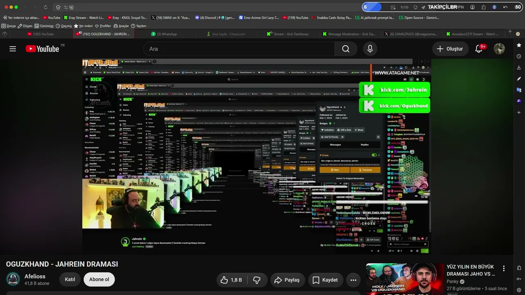
Task: Click the Abone ol subscribe button
Action: click(x=99, y=279)
